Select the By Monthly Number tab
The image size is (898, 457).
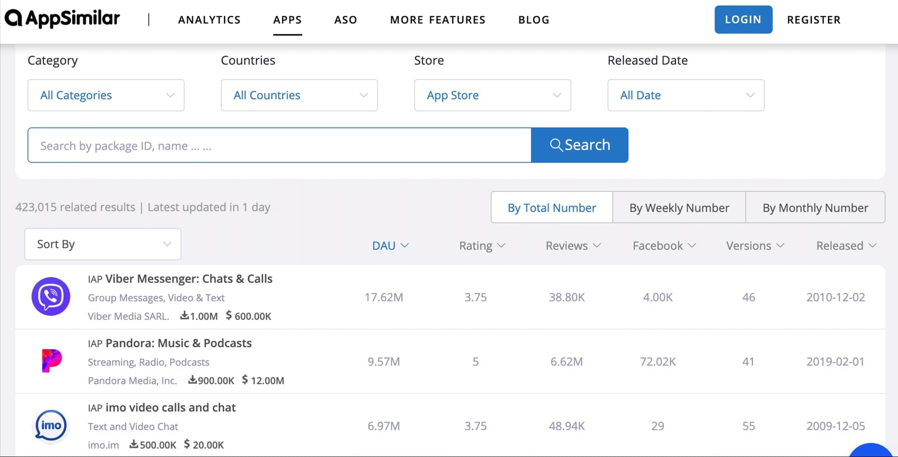(815, 207)
